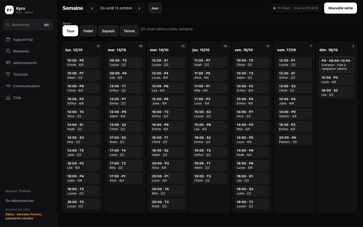Open Peeters 20:00 P6 reservation
The height and width of the screenshot is (227, 363).
[x=294, y=140]
